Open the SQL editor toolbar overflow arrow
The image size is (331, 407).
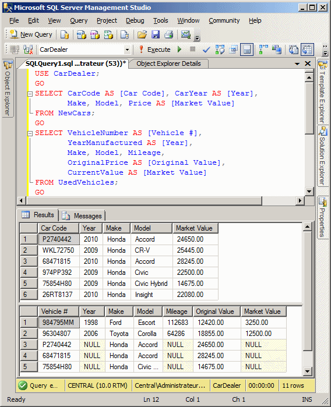coord(325,50)
